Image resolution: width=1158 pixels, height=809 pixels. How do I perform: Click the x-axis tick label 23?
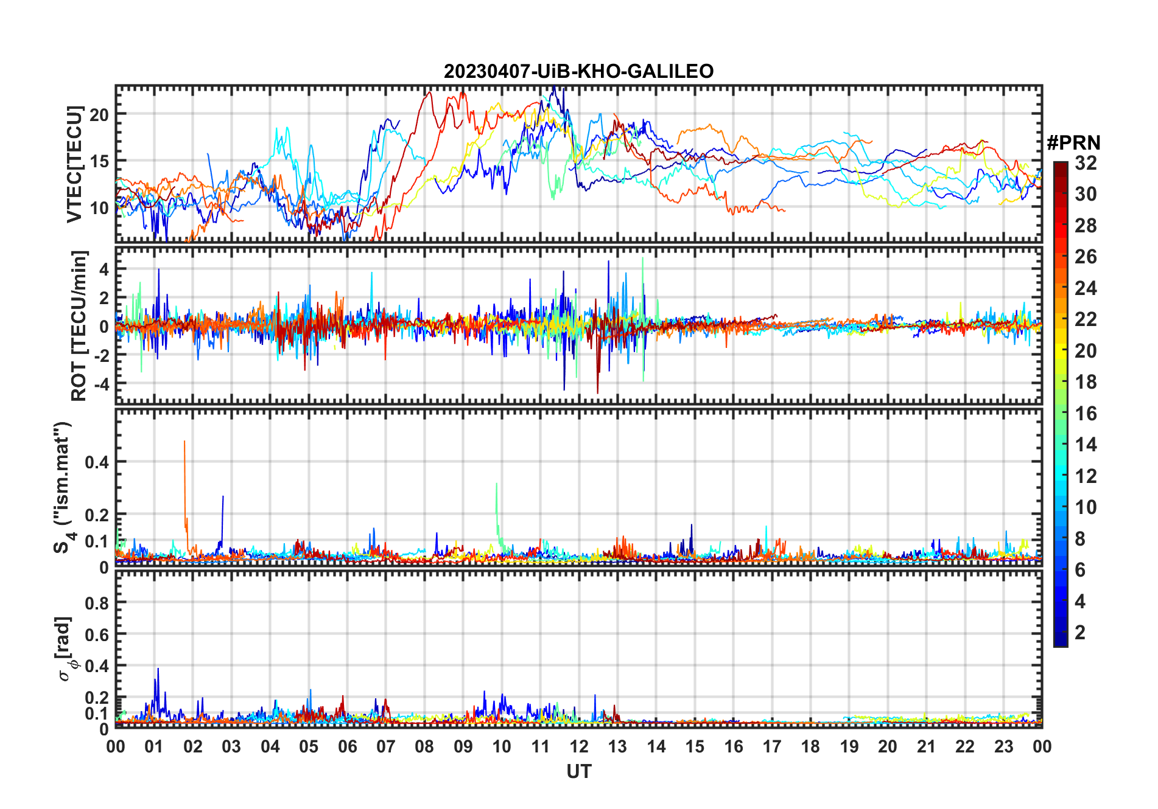pyautogui.click(x=1003, y=747)
